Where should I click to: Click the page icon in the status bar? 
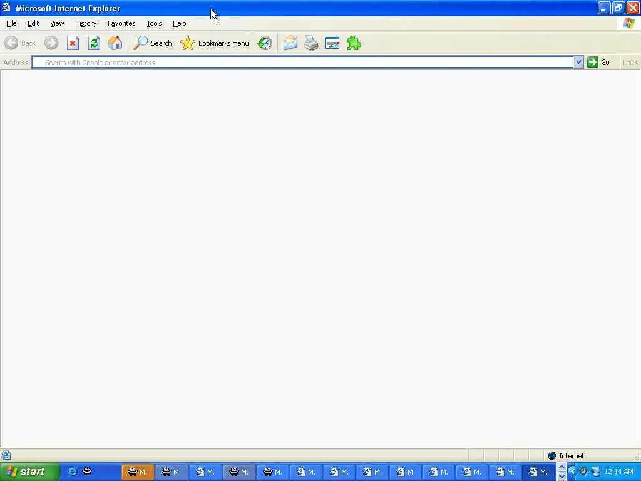coord(6,455)
